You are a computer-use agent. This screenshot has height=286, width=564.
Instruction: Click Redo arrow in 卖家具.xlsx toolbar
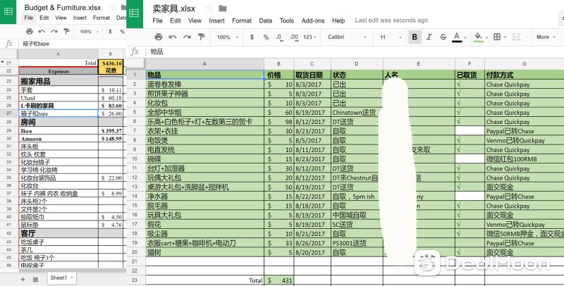click(187, 37)
